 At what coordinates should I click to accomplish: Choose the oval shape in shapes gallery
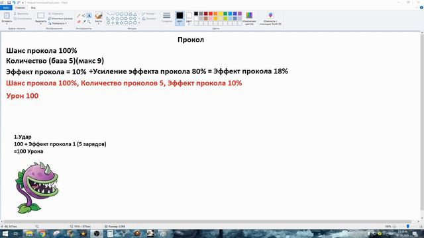click(117, 14)
